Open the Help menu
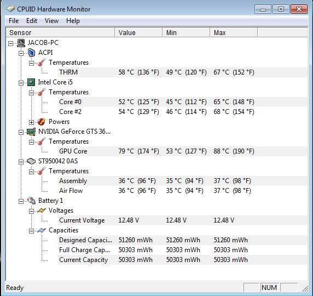Image resolution: width=313 pixels, height=296 pixels. 73,21
